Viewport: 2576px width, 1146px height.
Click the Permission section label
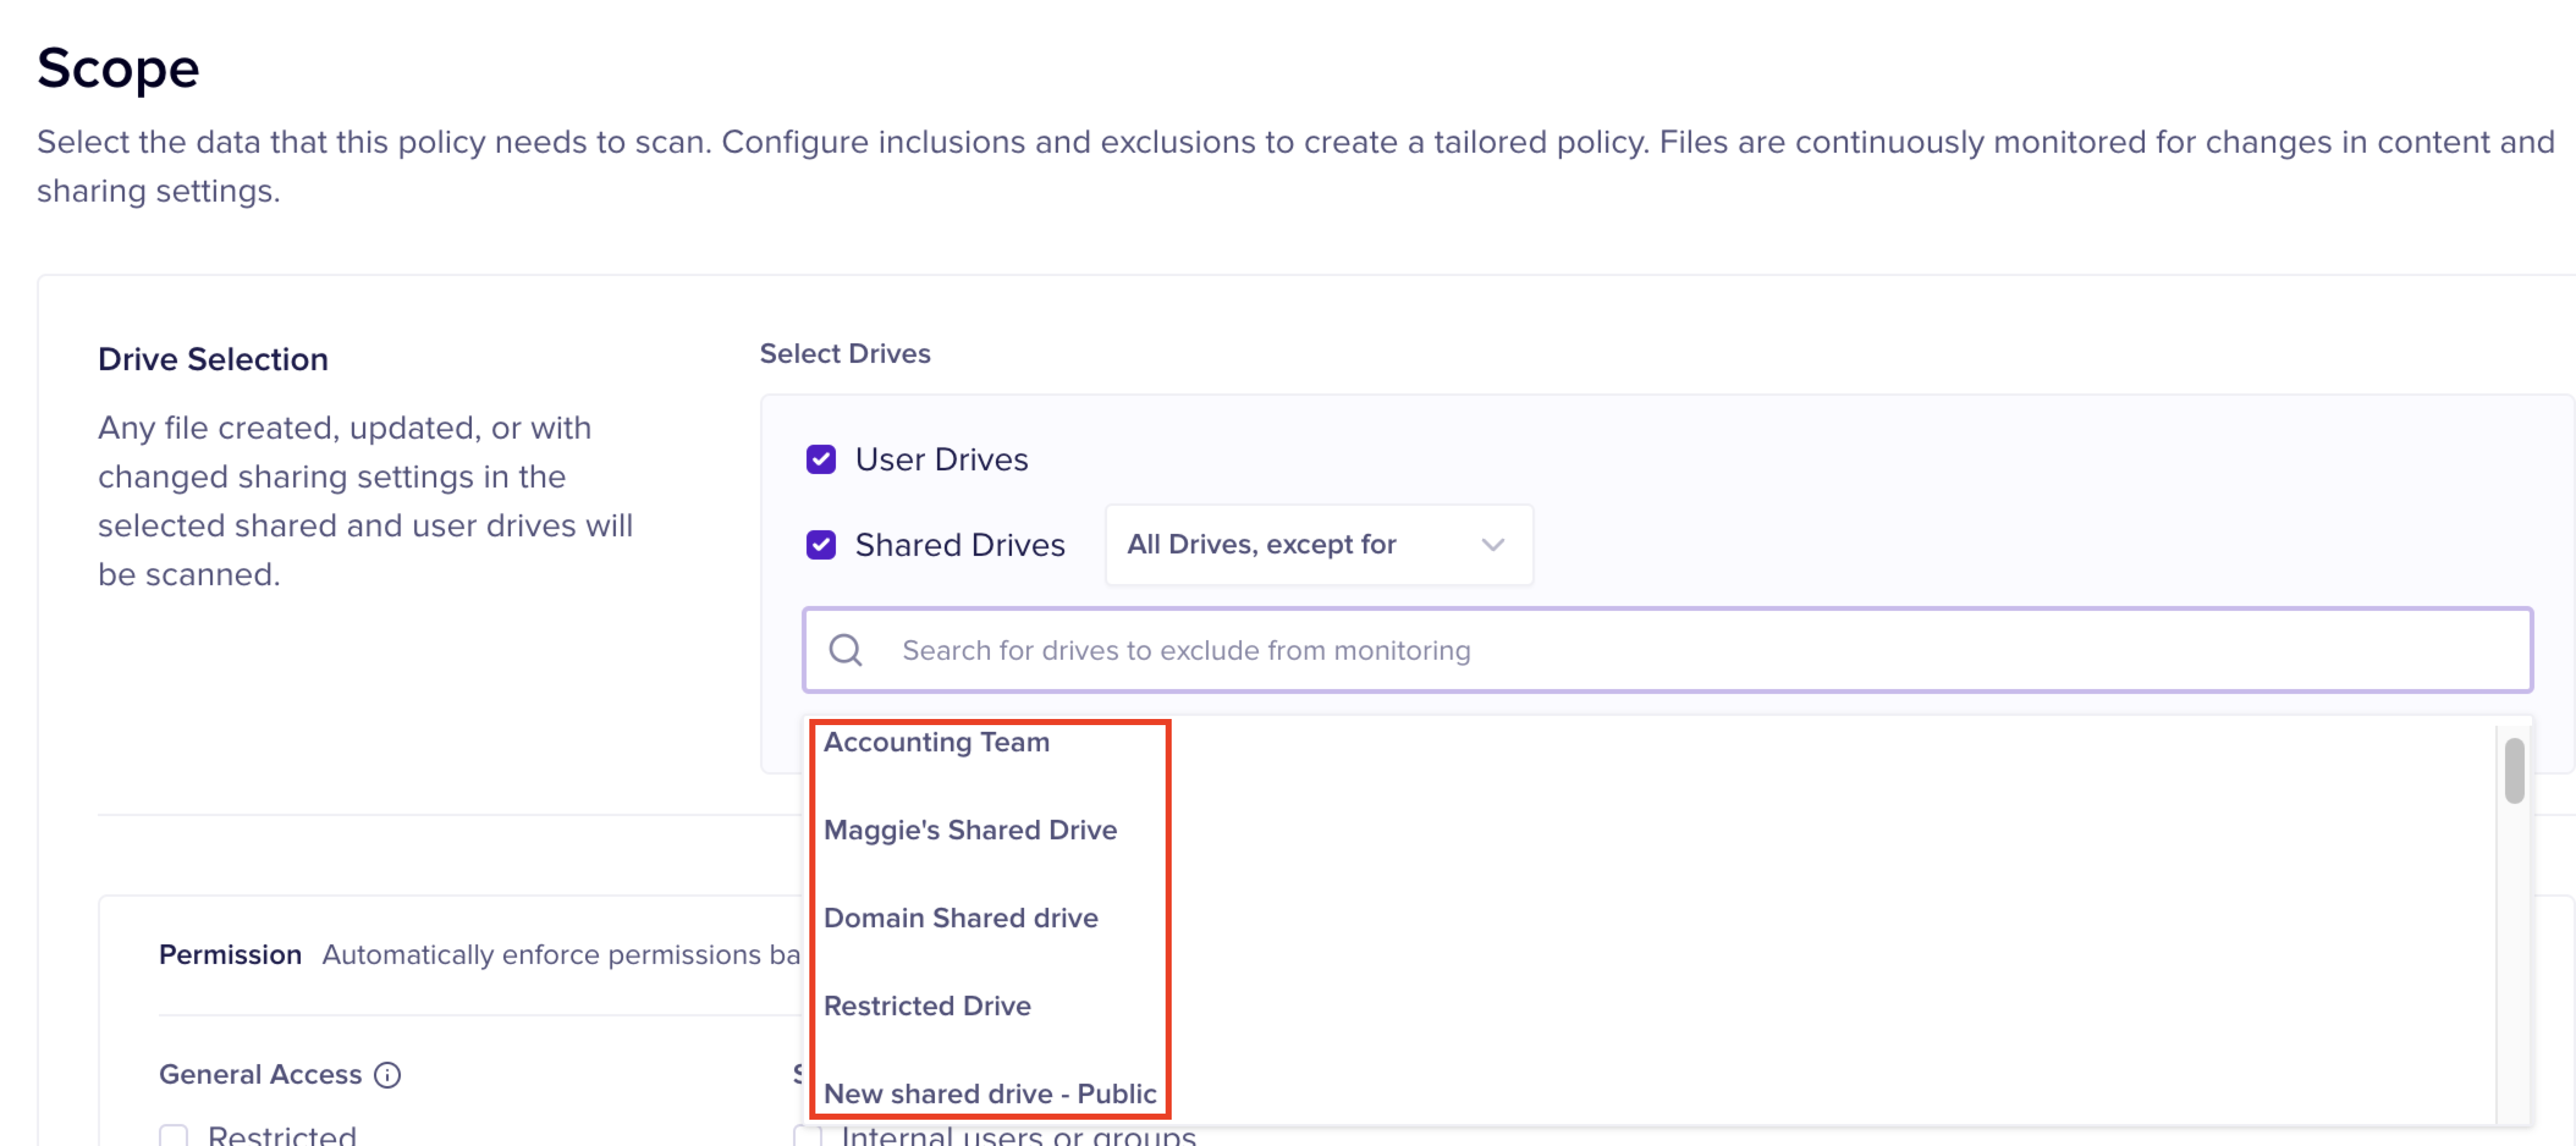pyautogui.click(x=230, y=955)
